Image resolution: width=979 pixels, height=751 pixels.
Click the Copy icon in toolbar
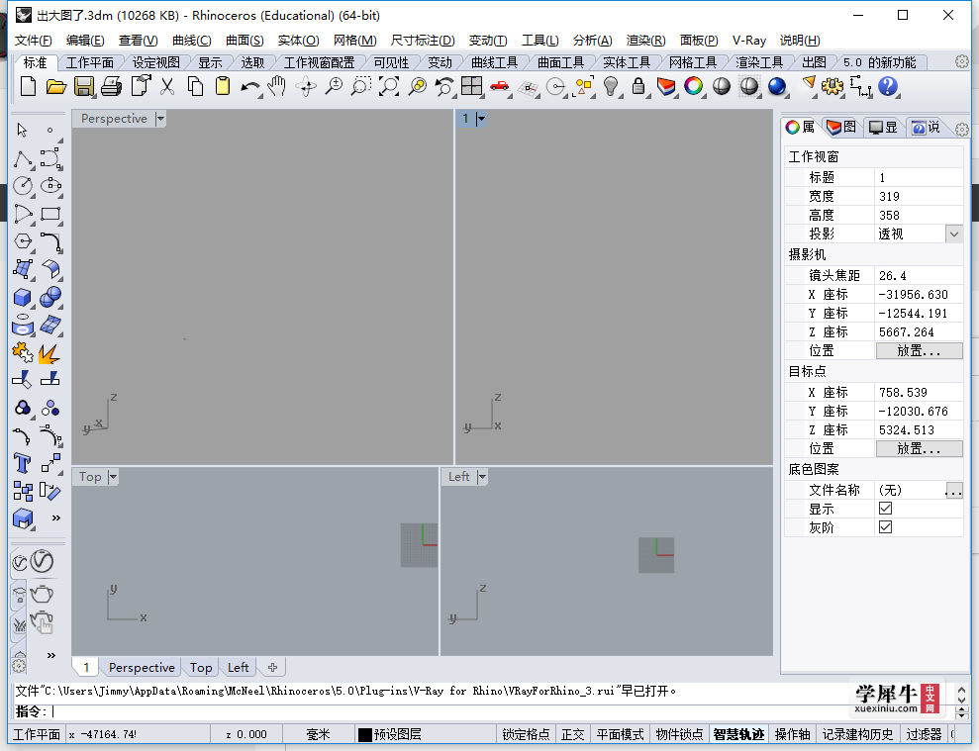point(195,86)
